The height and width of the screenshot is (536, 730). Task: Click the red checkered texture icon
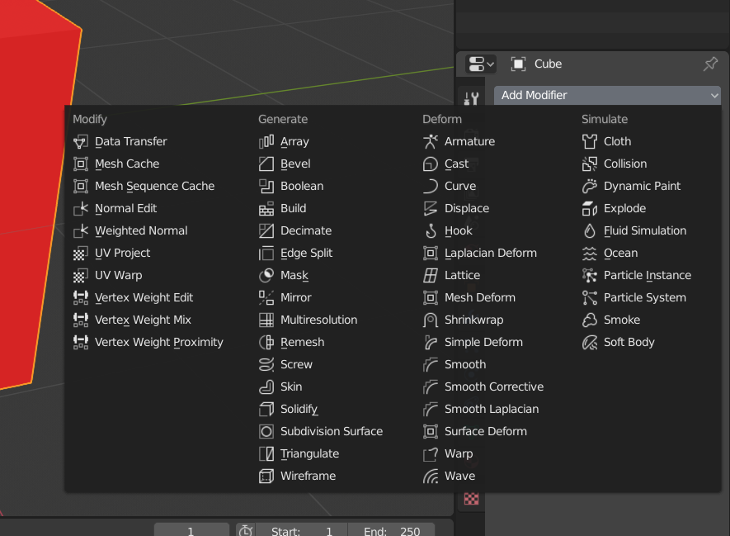click(x=470, y=499)
